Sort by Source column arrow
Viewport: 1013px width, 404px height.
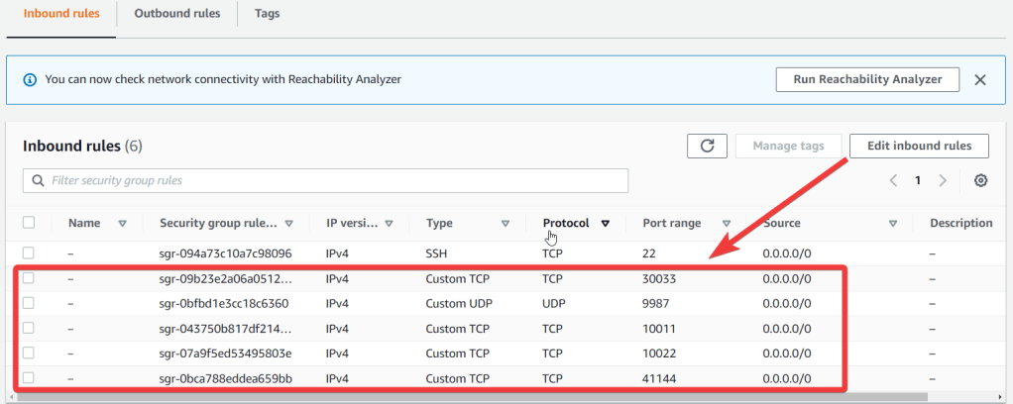pos(893,224)
